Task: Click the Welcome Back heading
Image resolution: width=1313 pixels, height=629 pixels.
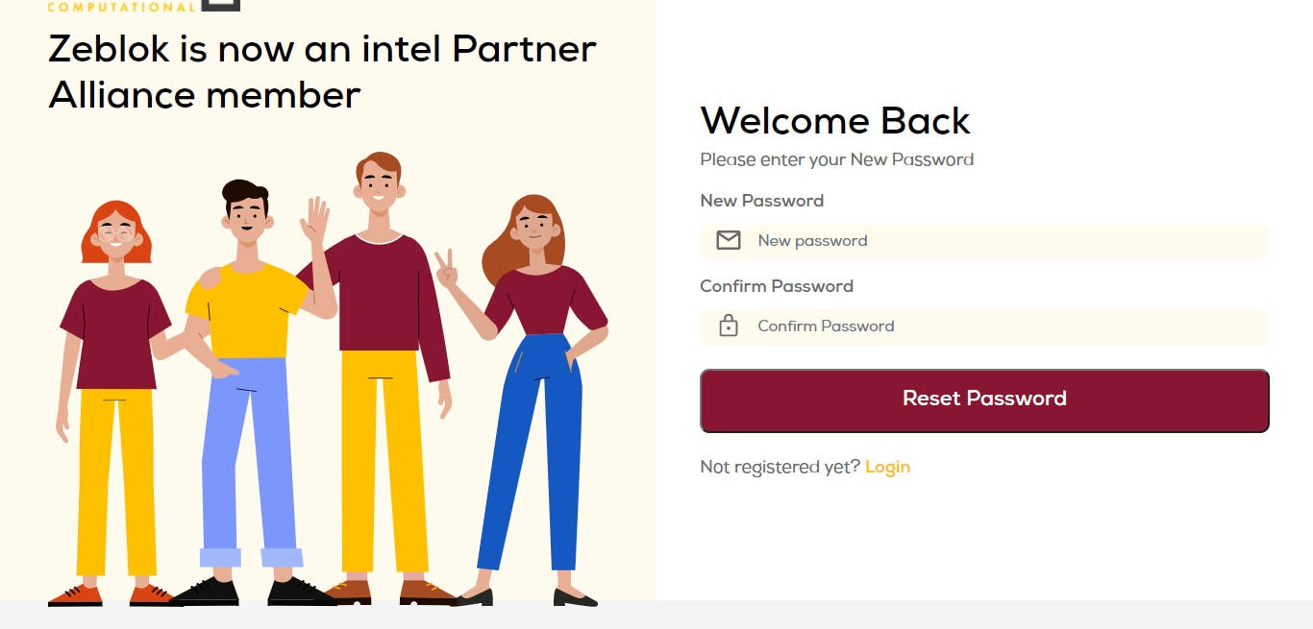Action: pos(835,121)
